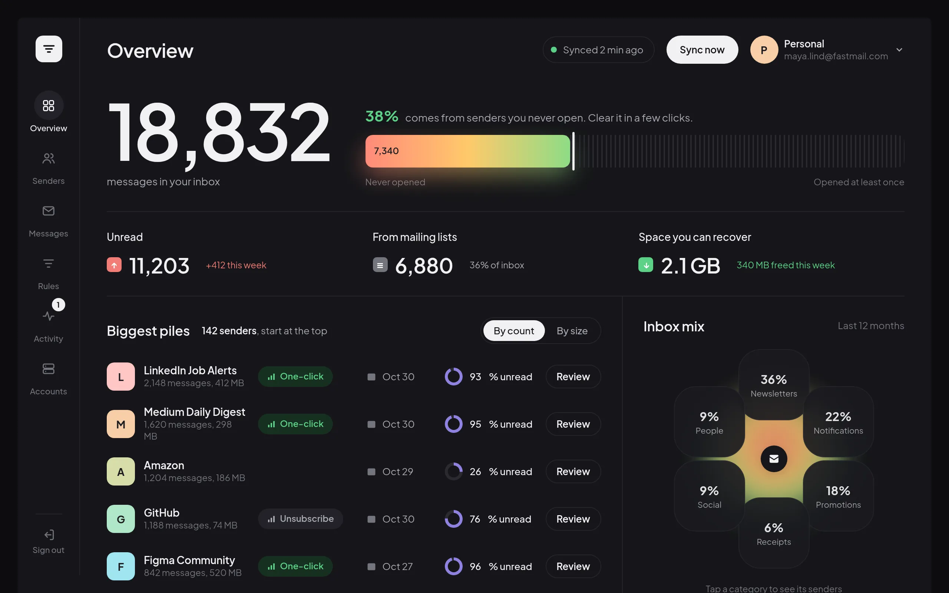Screen dimensions: 949x593
Task: Click the app logo icon in sidebar
Action: point(49,49)
